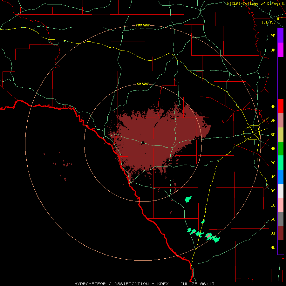The height and width of the screenshot is (286, 286).
Task: Click the RF purple legend swatch
Action: (281, 36)
